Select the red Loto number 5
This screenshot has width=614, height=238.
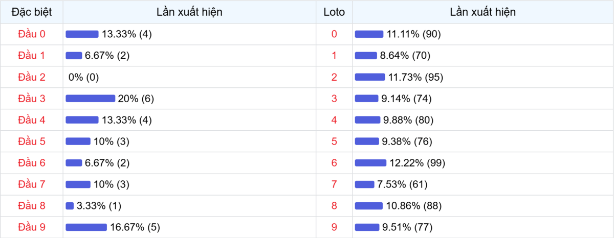334,141
